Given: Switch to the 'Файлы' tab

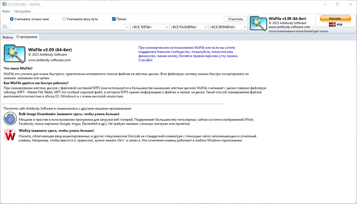Looking at the screenshot, I should [8, 37].
